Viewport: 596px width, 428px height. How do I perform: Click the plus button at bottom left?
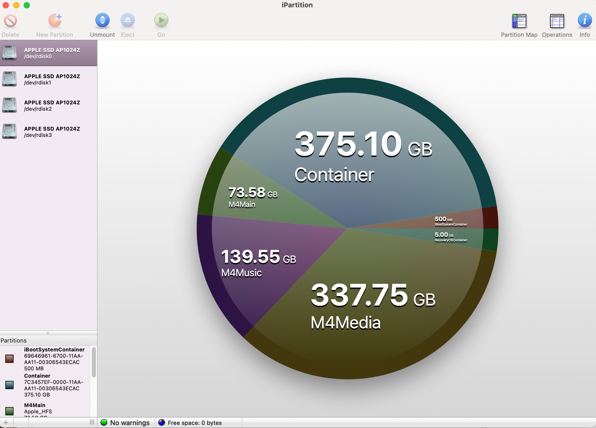(6, 422)
